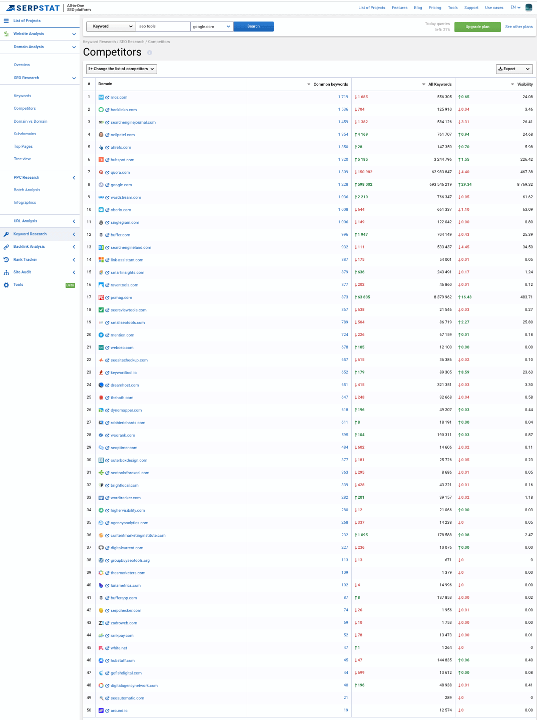Expand the PPC Research section
The image size is (537, 720).
(74, 178)
